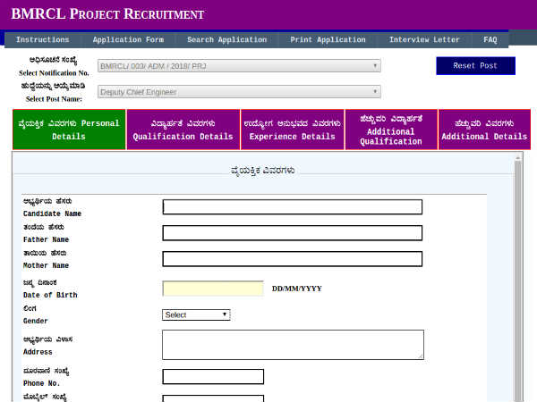Image resolution: width=537 pixels, height=402 pixels.
Task: Click the BMRCL Project Recruitment header title
Action: pos(107,14)
